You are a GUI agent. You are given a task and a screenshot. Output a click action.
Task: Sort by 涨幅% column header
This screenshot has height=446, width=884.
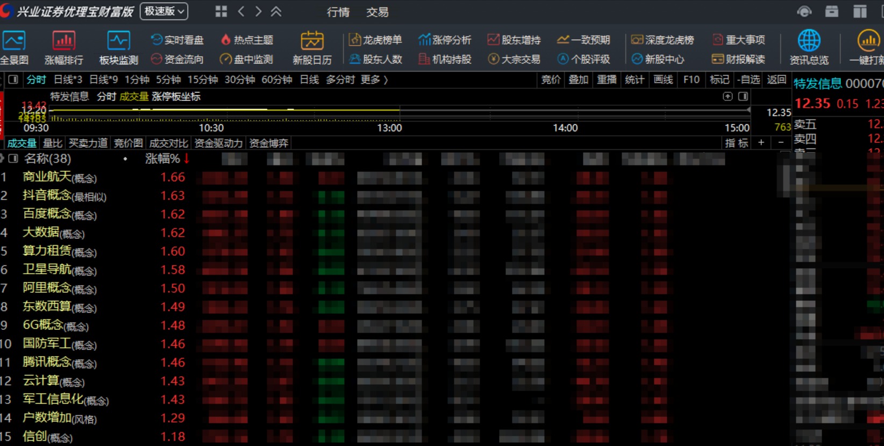pos(167,159)
